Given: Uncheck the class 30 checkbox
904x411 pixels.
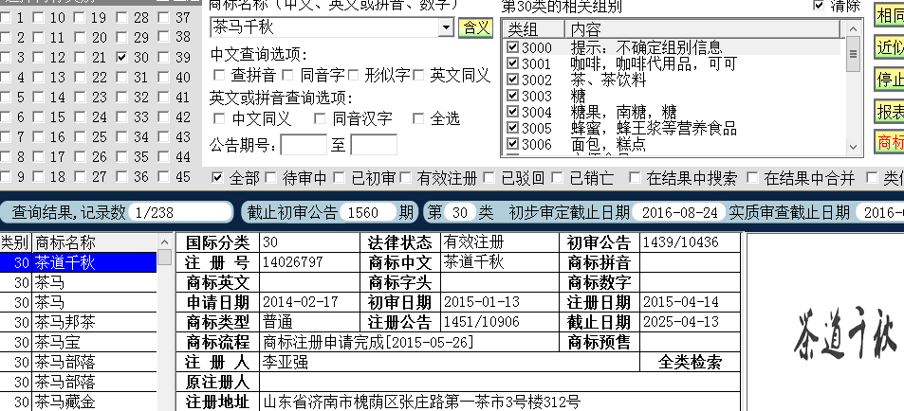Looking at the screenshot, I should [121, 57].
